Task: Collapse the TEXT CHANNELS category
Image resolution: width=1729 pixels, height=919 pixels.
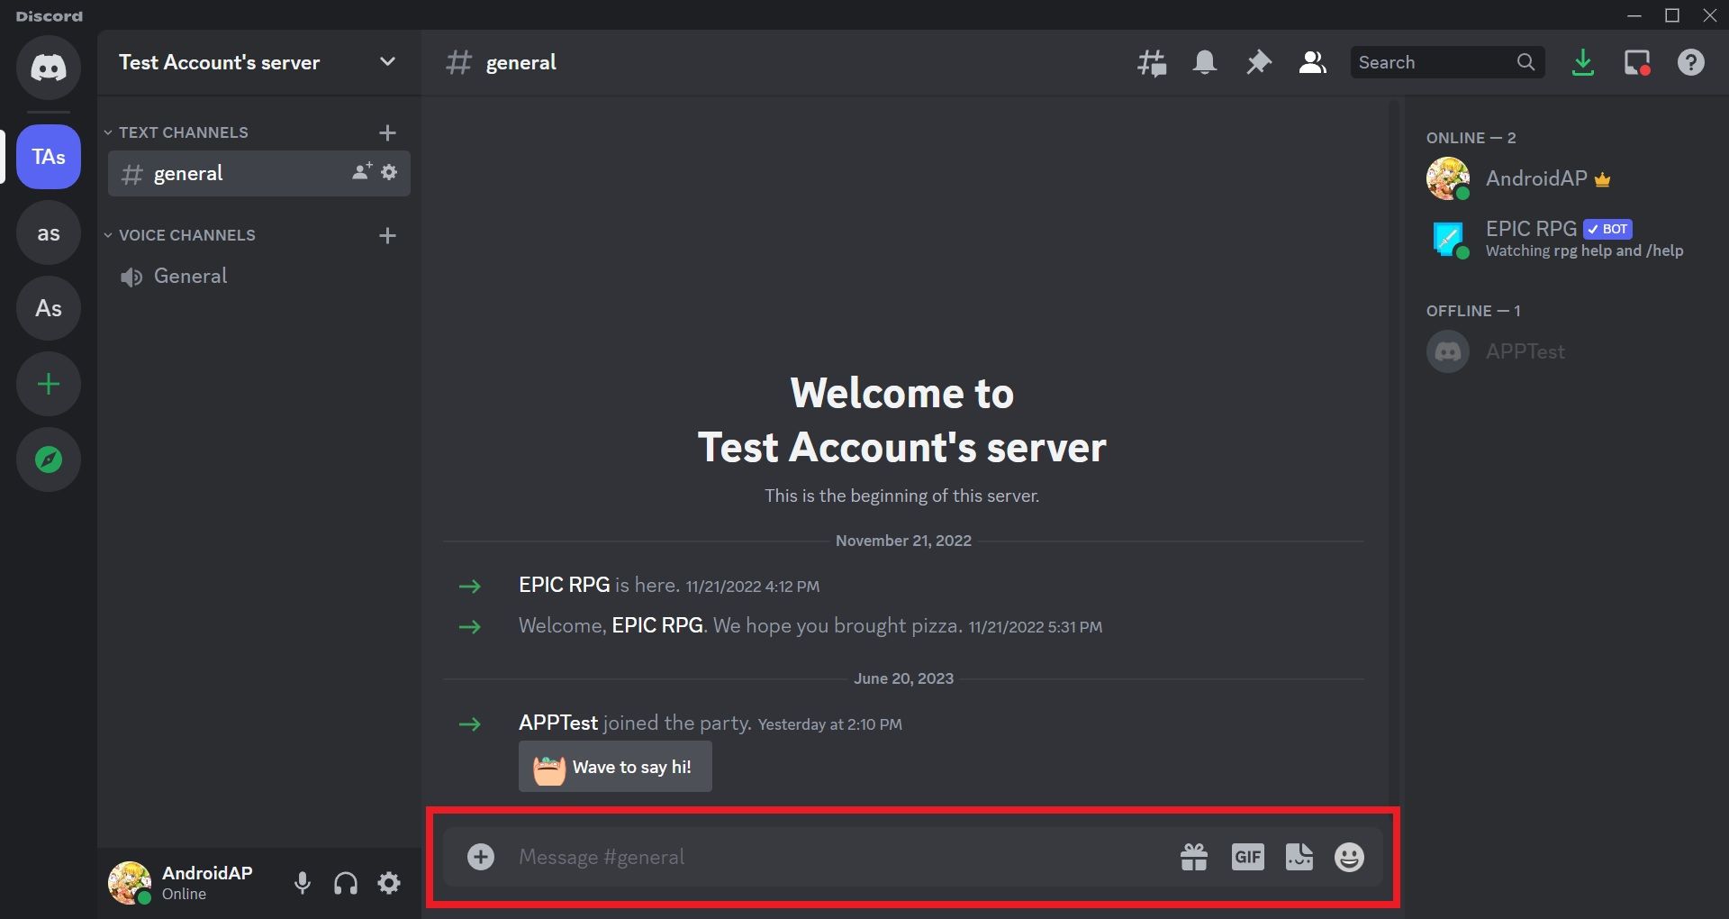Action: tap(177, 132)
